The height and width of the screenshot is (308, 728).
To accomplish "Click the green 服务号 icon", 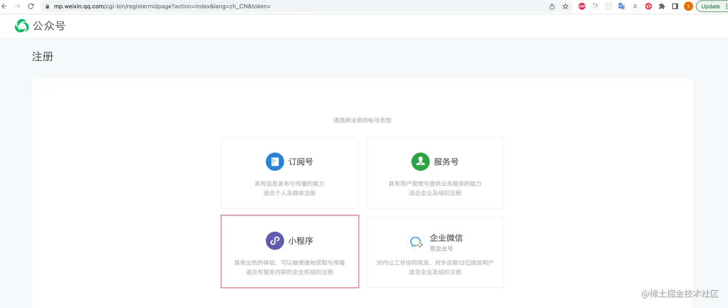I will [x=420, y=161].
